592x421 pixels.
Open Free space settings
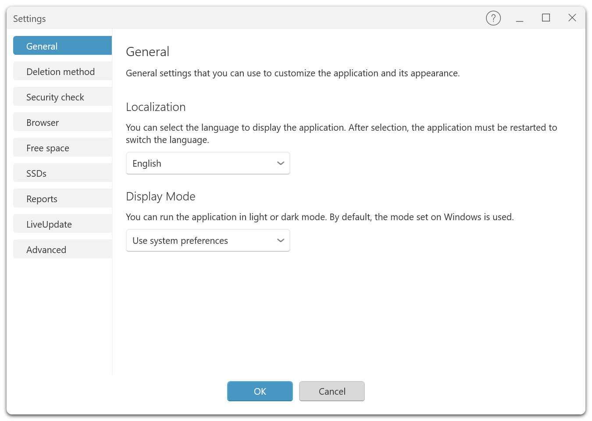click(62, 148)
